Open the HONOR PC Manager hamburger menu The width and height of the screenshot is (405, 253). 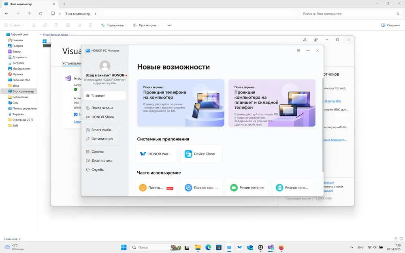coord(298,51)
